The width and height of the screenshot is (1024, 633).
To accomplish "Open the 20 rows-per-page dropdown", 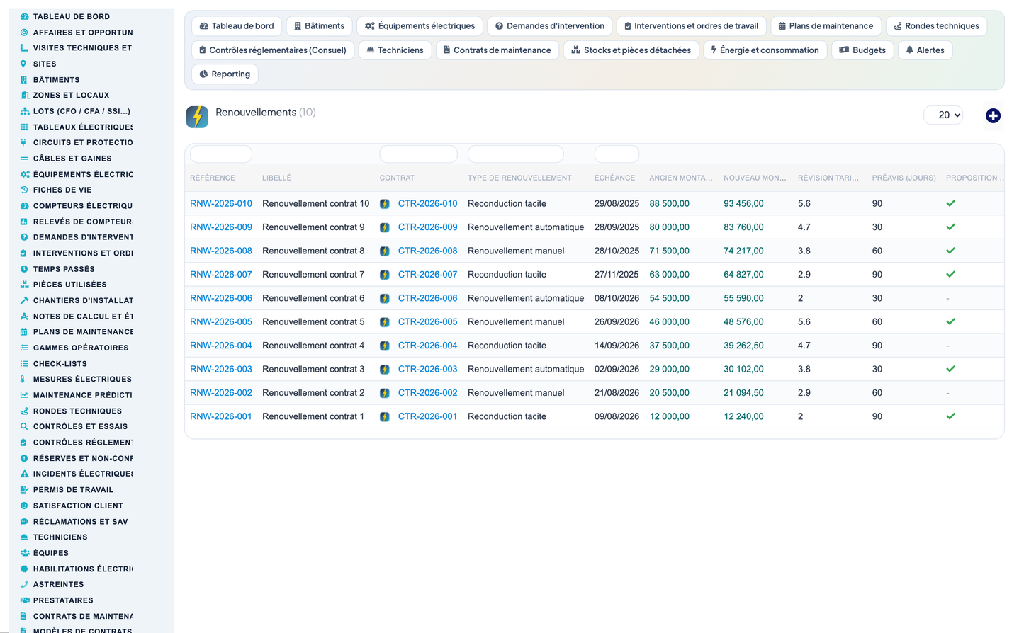I will point(943,115).
